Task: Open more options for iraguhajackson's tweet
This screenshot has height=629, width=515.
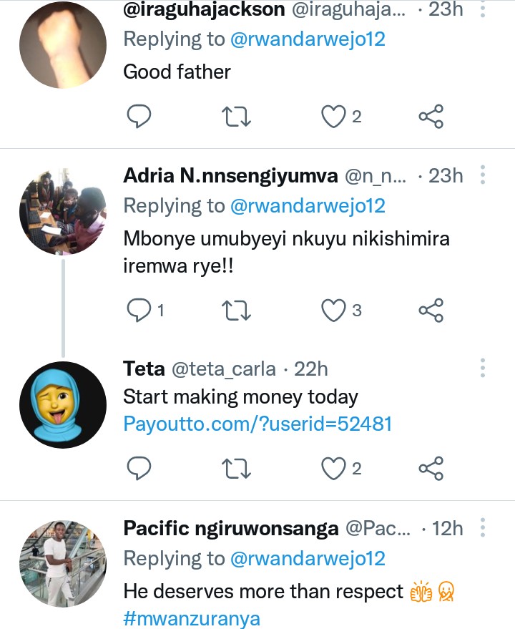Action: (x=483, y=9)
